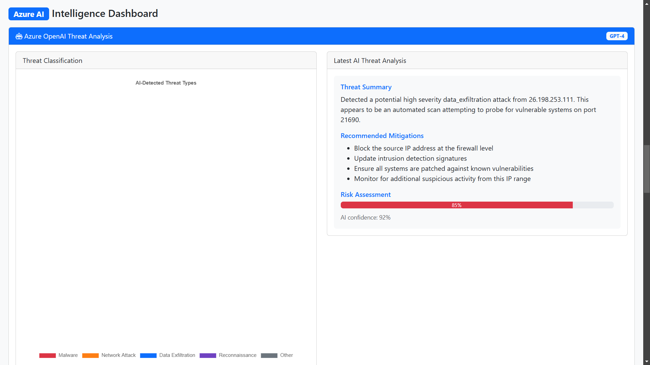Screen dimensions: 650x365
Task: Click 'Monitor for additional suspicious activity' item
Action: (442, 179)
